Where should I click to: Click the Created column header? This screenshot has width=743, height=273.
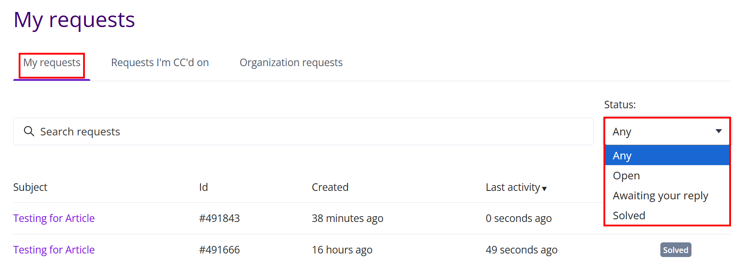[330, 187]
